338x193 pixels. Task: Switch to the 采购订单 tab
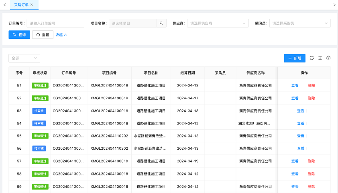pos(21,5)
